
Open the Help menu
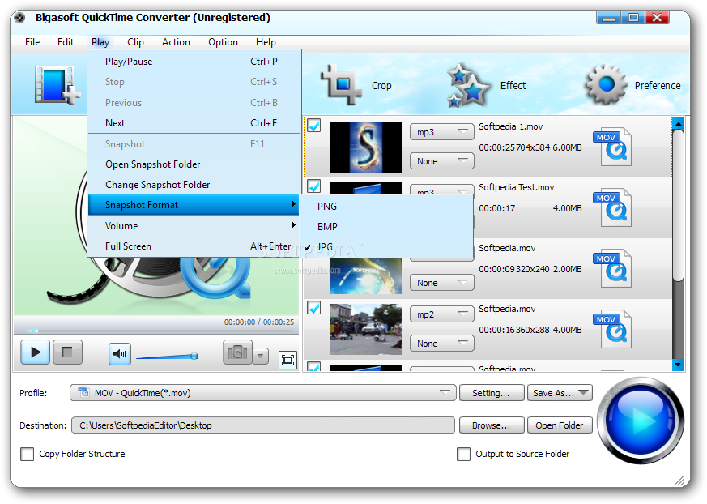point(266,42)
